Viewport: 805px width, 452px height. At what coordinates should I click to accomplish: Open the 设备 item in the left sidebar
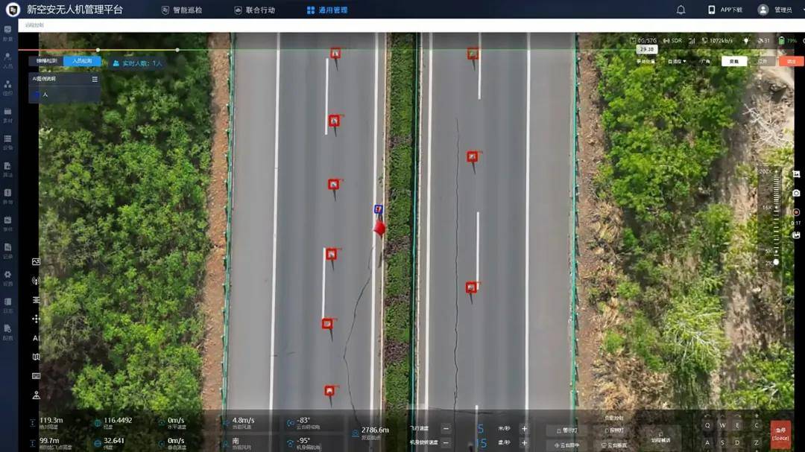tap(7, 141)
